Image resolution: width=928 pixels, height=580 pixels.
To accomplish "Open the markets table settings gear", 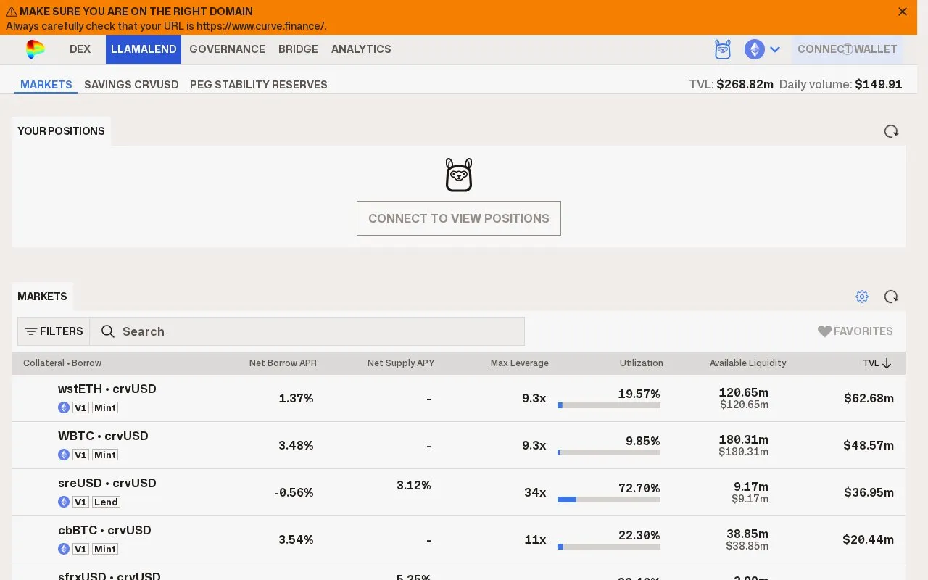I will (x=862, y=297).
